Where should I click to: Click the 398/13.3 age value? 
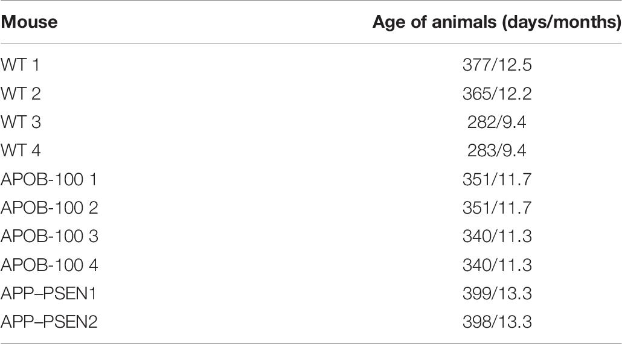point(496,322)
